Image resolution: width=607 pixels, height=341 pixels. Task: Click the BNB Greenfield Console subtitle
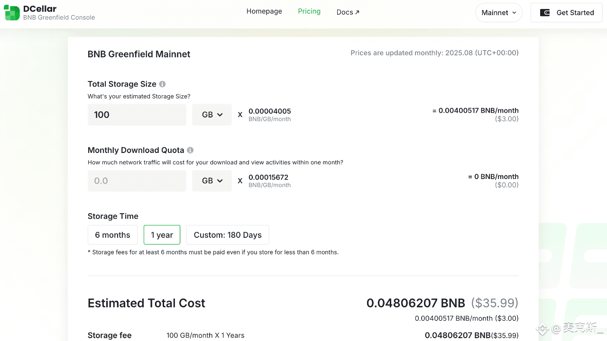coord(59,18)
